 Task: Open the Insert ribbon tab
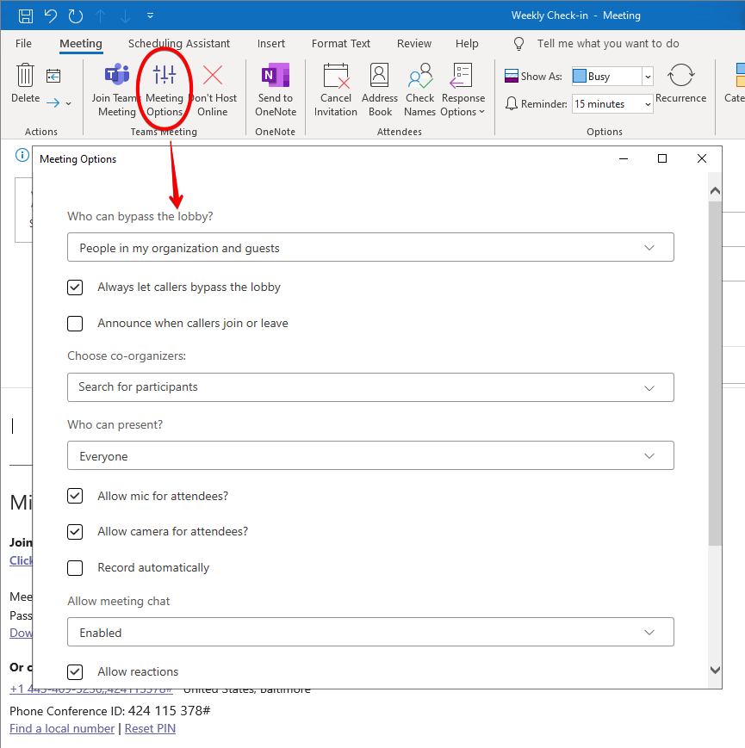point(271,43)
